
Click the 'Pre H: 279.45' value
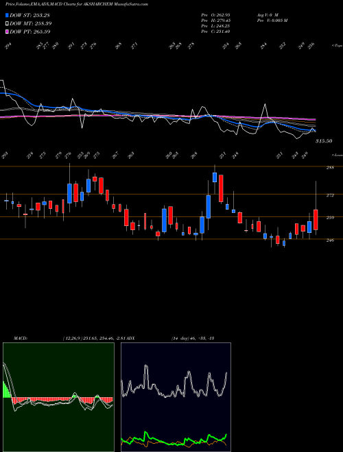pos(215,21)
